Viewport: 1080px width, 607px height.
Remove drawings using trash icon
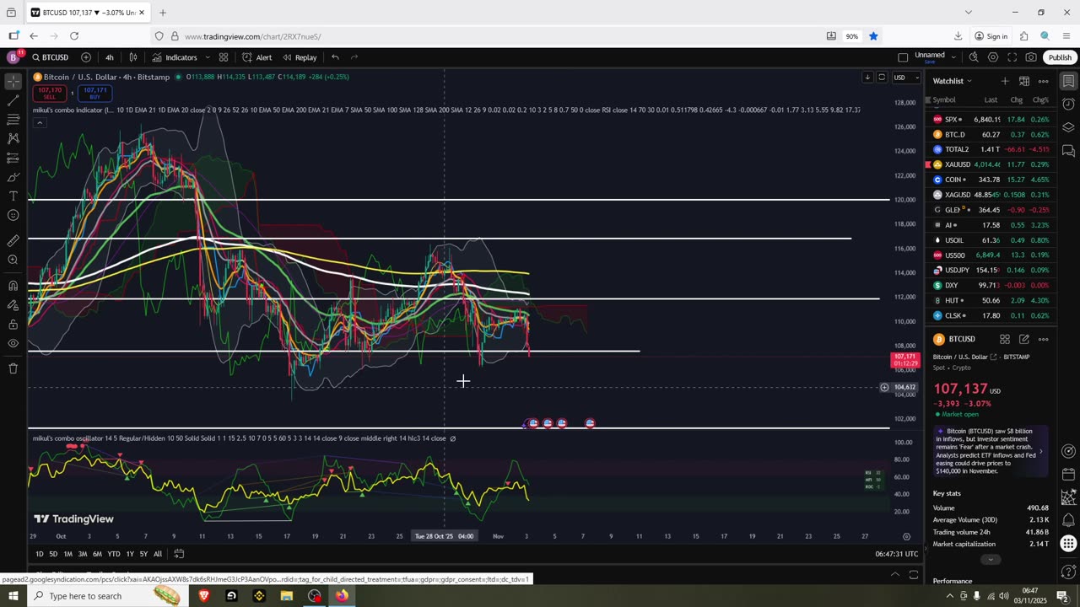pyautogui.click(x=13, y=368)
